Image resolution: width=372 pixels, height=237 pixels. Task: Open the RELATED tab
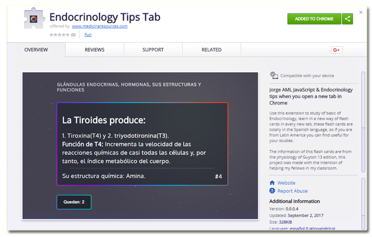[x=212, y=50]
